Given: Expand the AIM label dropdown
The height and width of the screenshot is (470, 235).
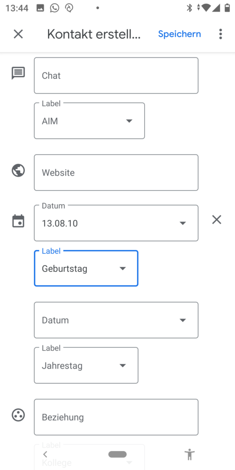Looking at the screenshot, I should 90,121.
